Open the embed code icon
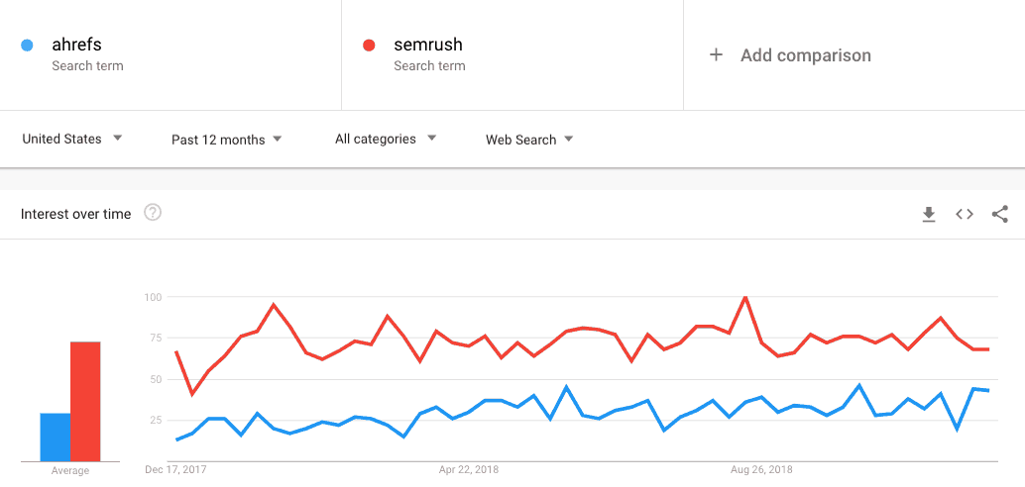 tap(965, 214)
